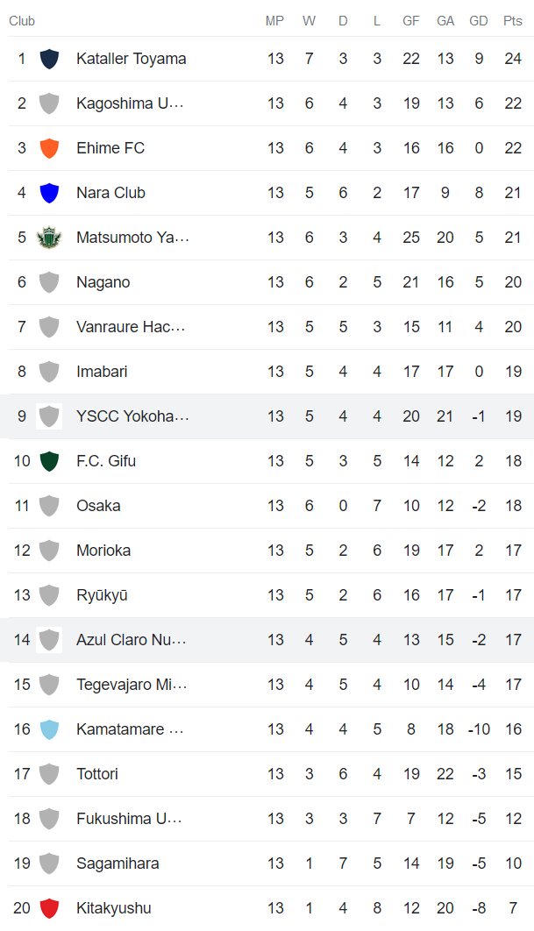Open the Tottori team page
The width and height of the screenshot is (534, 931).
(x=97, y=773)
